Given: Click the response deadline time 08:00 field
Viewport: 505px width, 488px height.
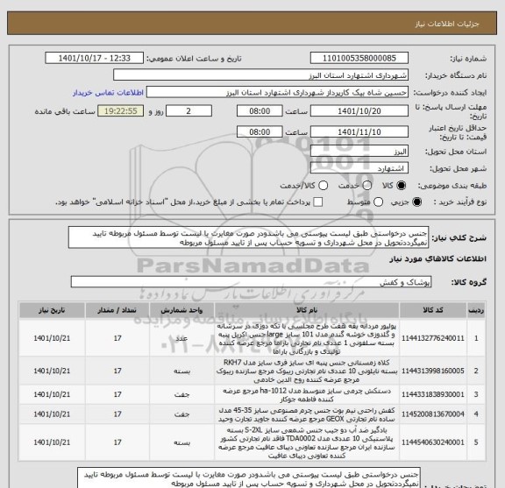Looking at the screenshot, I should 260,111.
